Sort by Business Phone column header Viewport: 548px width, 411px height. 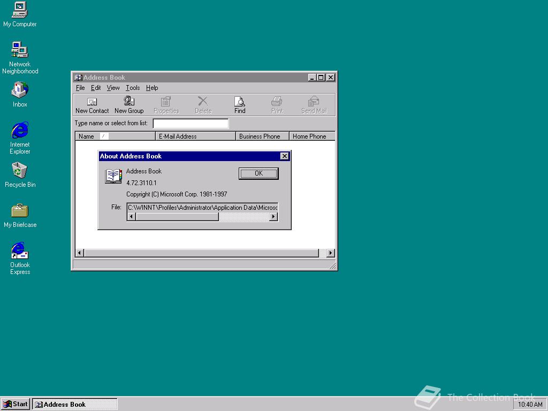click(262, 136)
